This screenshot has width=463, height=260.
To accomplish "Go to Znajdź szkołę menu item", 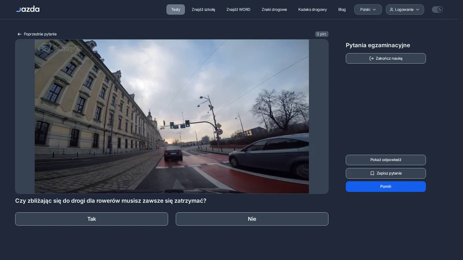I will 203,10.
